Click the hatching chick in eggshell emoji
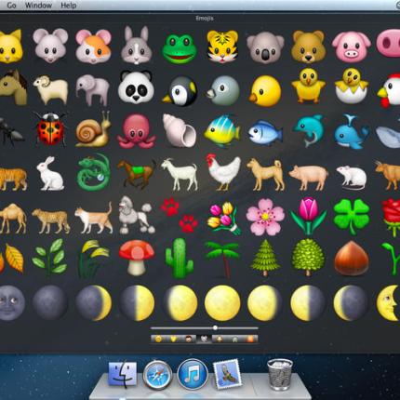 [352, 86]
